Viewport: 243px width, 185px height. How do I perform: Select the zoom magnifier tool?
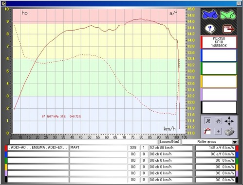(207, 121)
